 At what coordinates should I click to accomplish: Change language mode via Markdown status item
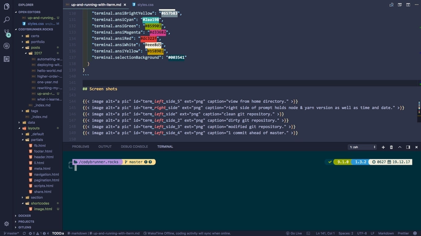[386, 233]
